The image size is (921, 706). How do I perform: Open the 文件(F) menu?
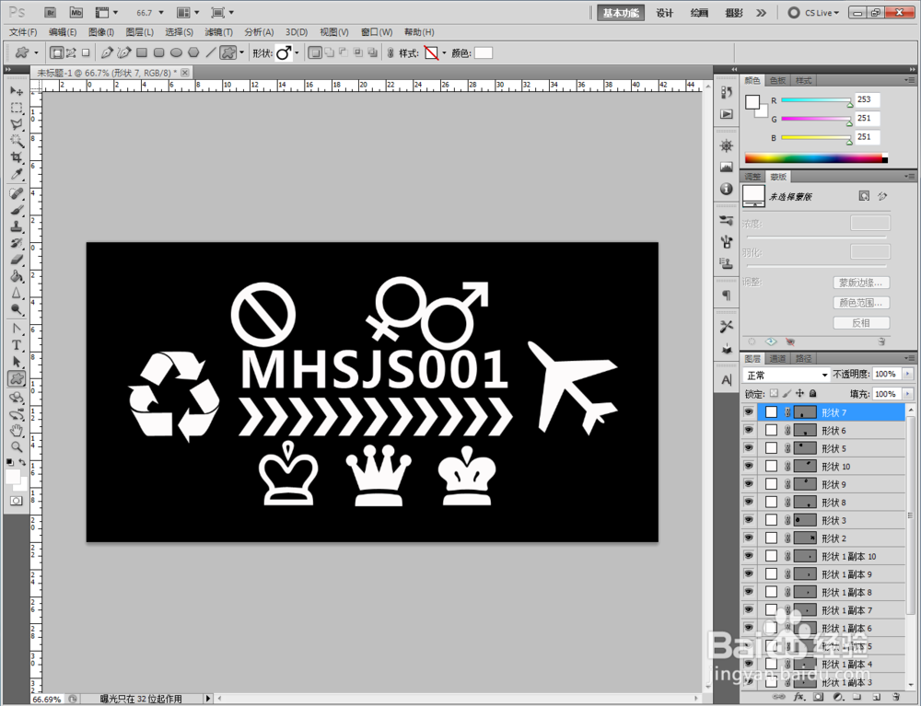coord(24,32)
